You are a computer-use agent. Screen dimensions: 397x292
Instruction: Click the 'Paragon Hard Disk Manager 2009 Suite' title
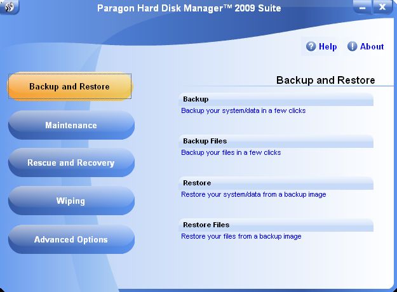coord(189,8)
